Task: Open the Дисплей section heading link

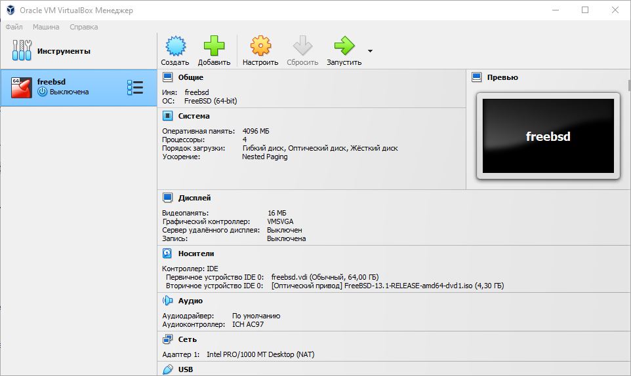Action: tap(194, 198)
